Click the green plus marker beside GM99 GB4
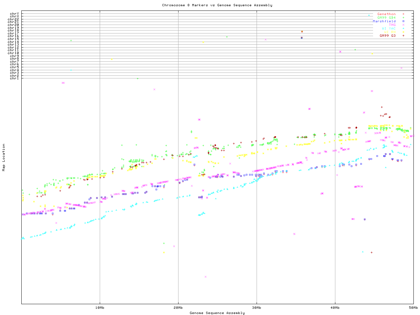Screen dimensions: 420x315 403,18
